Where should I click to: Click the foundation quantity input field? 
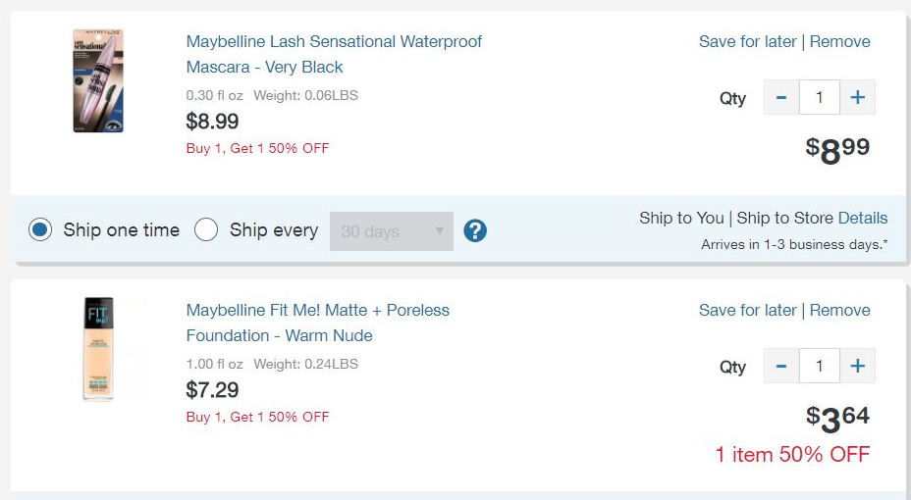(x=820, y=367)
